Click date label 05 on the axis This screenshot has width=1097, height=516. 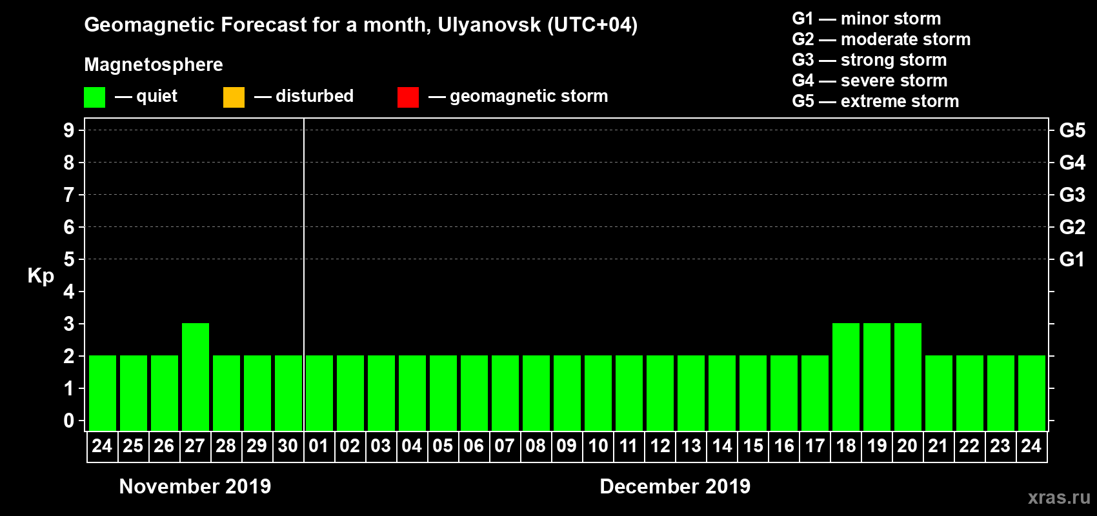point(443,446)
